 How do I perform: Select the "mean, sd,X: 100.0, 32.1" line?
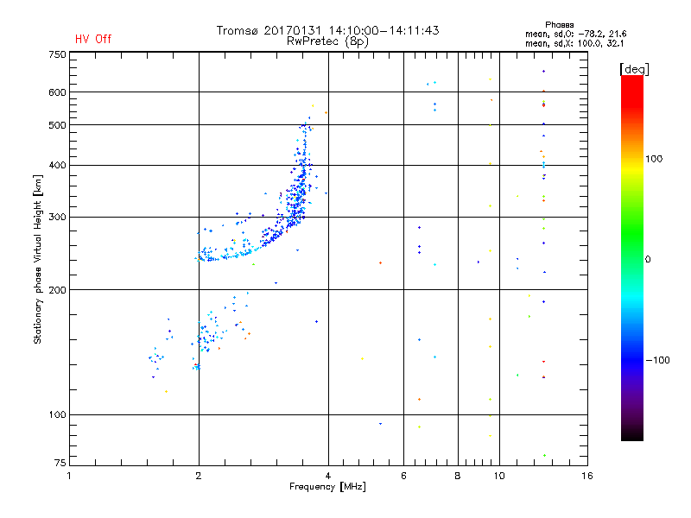[x=574, y=44]
